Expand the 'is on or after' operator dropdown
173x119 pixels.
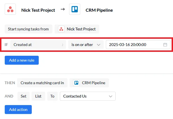pyautogui.click(x=86, y=45)
